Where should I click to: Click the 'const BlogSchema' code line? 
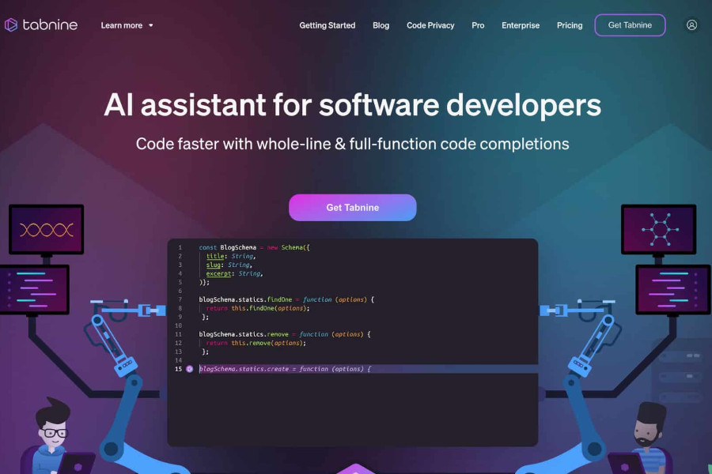tap(254, 247)
